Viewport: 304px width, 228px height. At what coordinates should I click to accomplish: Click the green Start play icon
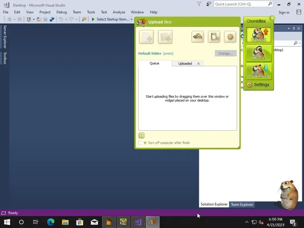pyautogui.click(x=93, y=19)
